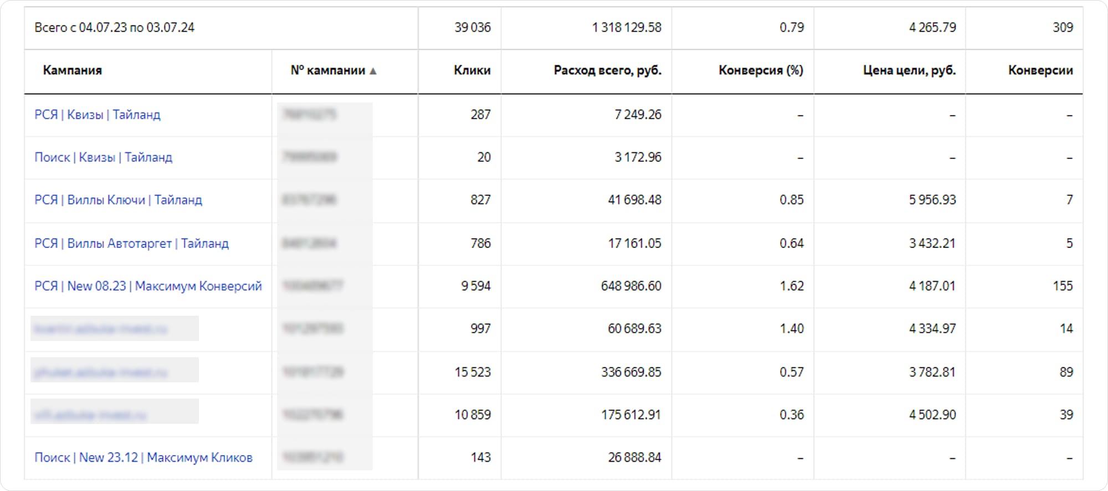This screenshot has width=1108, height=491.
Task: Open the blurred campaign link with 997 clicks
Action: click(x=100, y=329)
